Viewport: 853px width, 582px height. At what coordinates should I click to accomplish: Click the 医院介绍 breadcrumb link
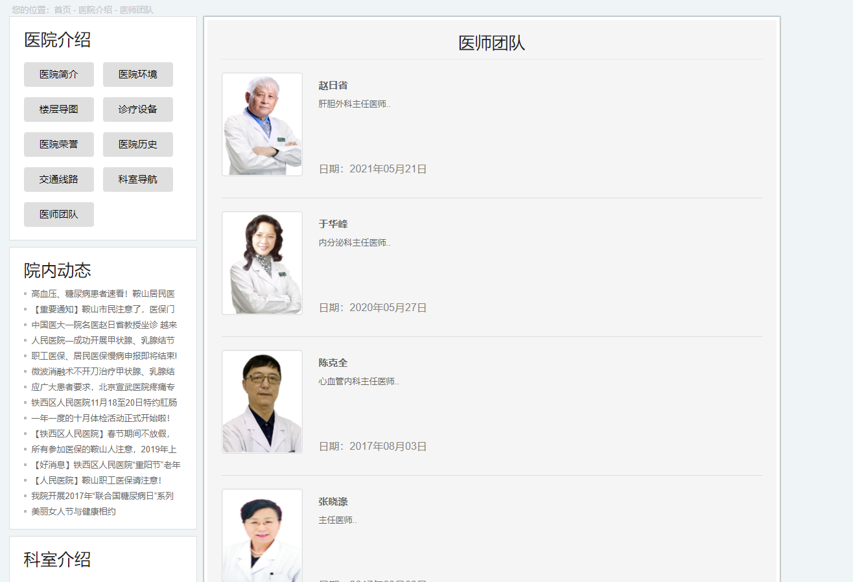[95, 10]
